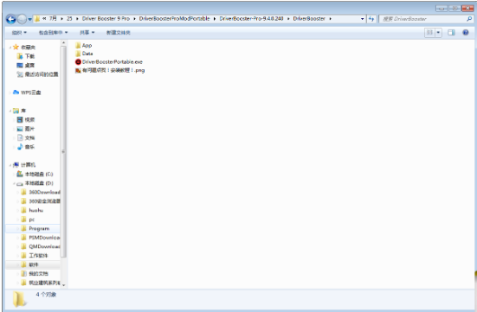Click navigation pane scrollbar up arrow

click(x=63, y=43)
